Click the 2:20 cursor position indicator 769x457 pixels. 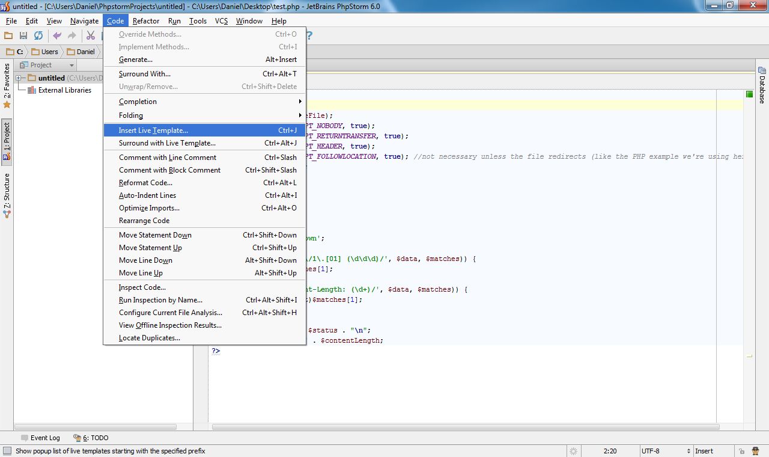click(610, 451)
